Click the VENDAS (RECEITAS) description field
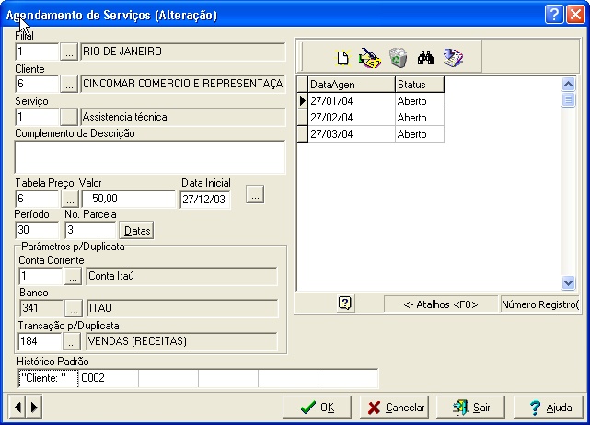The height and width of the screenshot is (425, 590). click(x=181, y=341)
